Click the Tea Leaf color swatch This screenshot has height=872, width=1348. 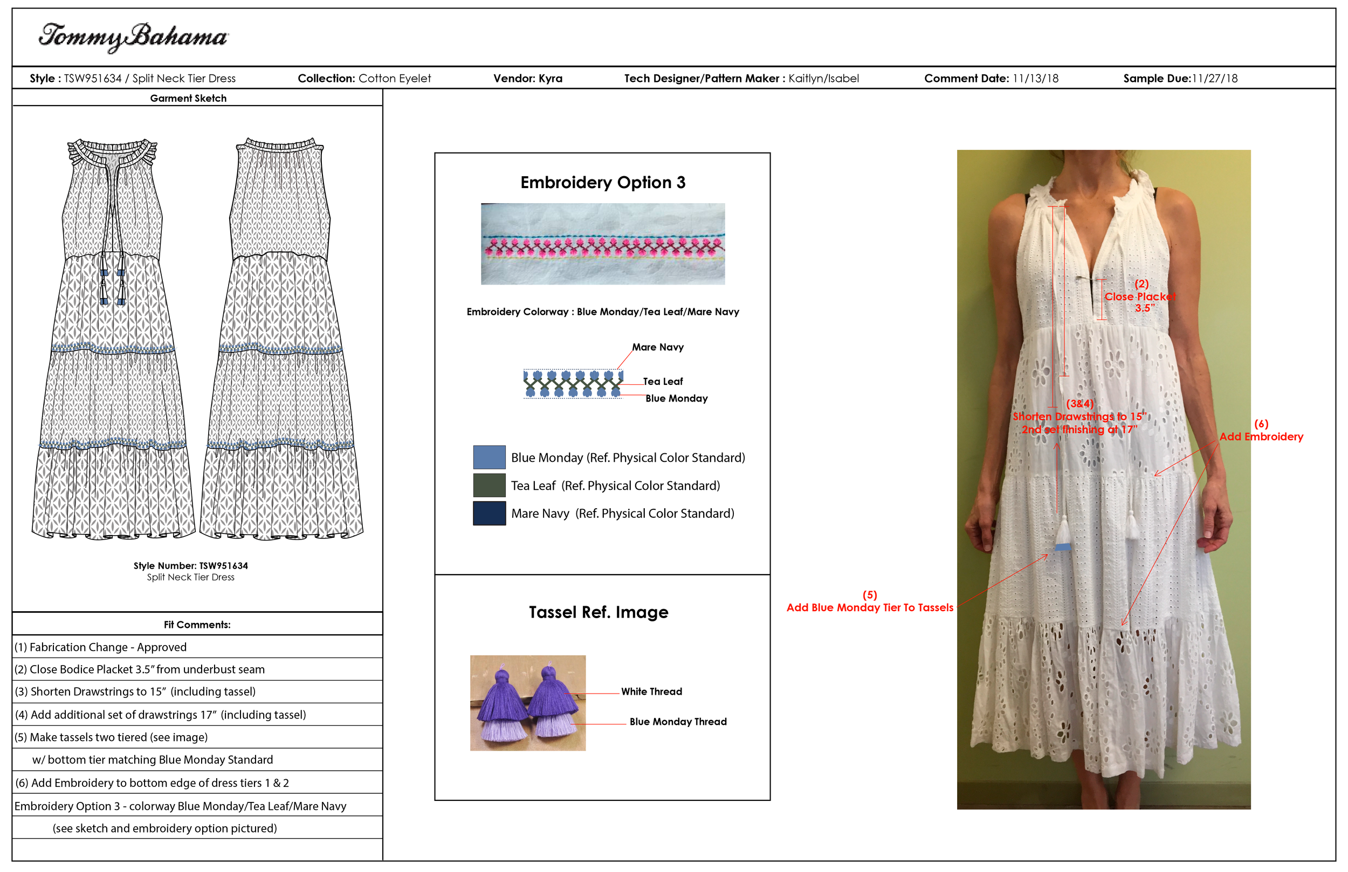[489, 485]
